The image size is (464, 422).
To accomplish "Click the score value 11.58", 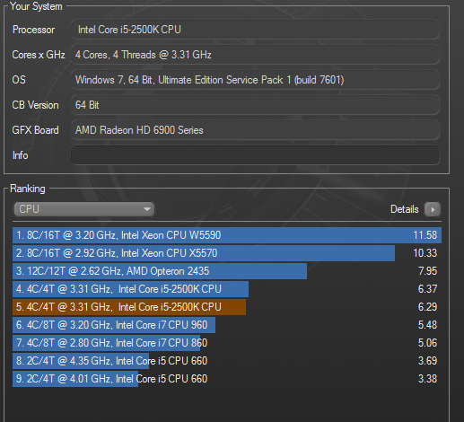I will 425,235.
